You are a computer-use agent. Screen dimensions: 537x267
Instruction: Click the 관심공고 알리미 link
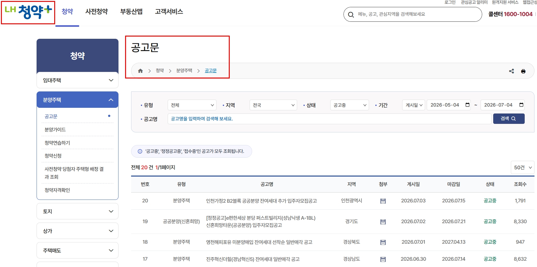(x=474, y=2)
